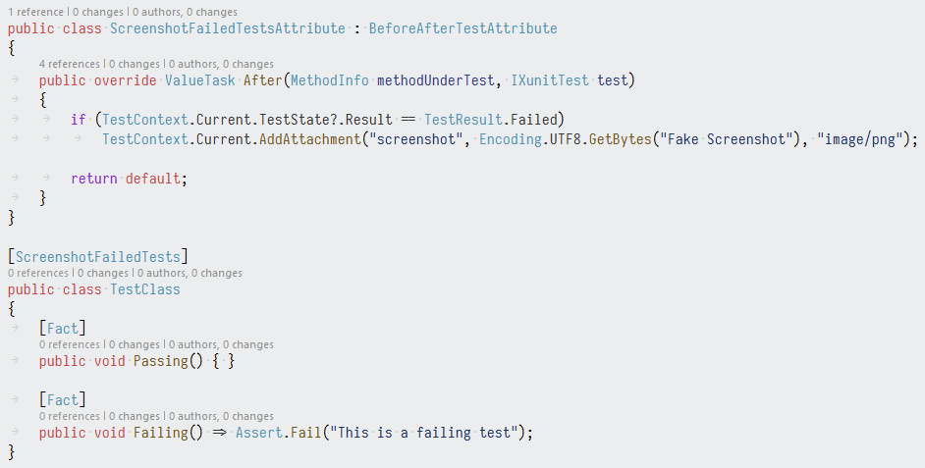Click the '1 reference' CodeLens link at top

click(35, 12)
